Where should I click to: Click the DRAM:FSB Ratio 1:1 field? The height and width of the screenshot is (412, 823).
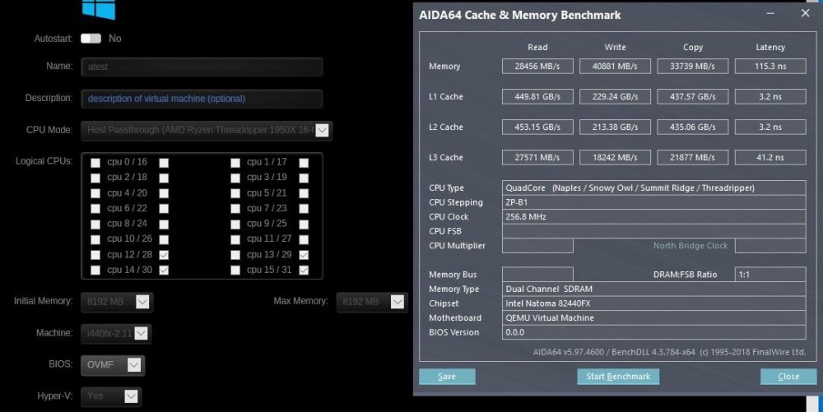coord(770,274)
